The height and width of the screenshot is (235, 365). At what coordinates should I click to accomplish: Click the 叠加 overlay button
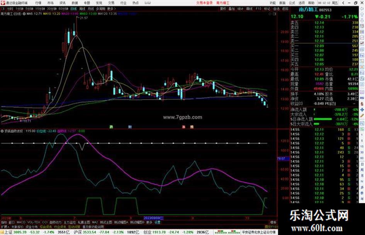[x=231, y=8]
